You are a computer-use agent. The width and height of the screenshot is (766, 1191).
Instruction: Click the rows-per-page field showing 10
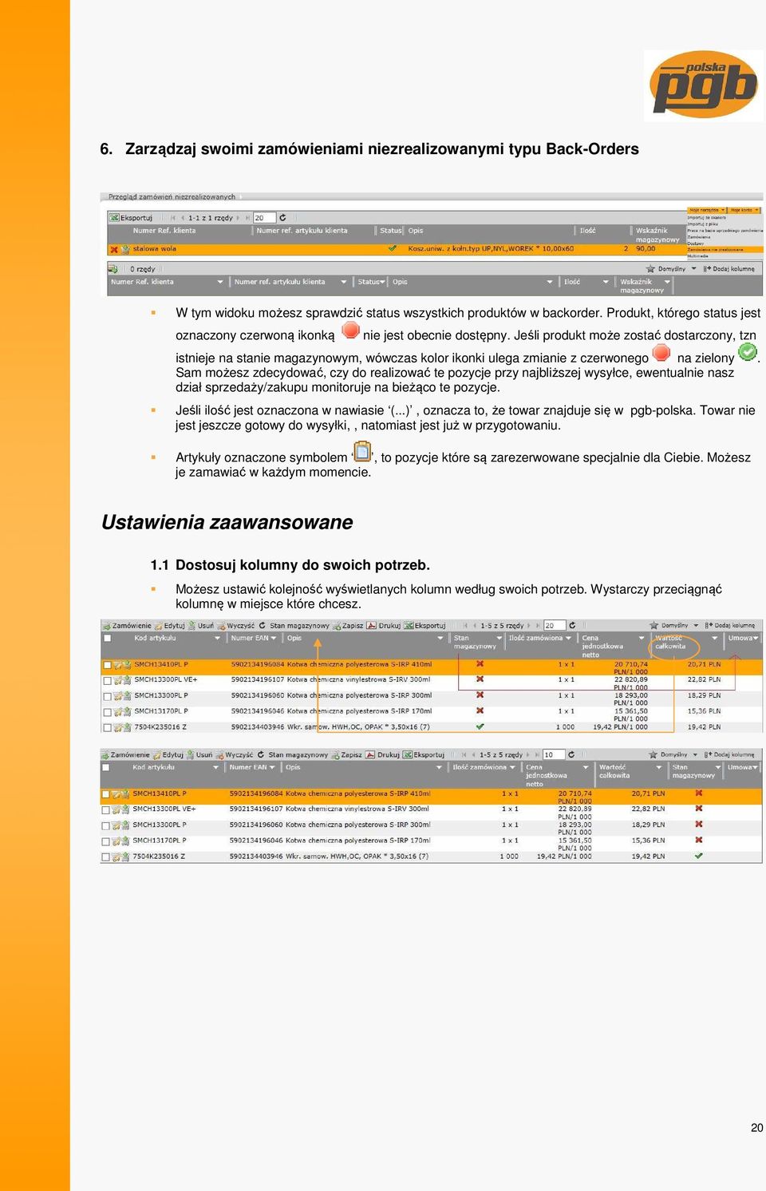(x=553, y=755)
